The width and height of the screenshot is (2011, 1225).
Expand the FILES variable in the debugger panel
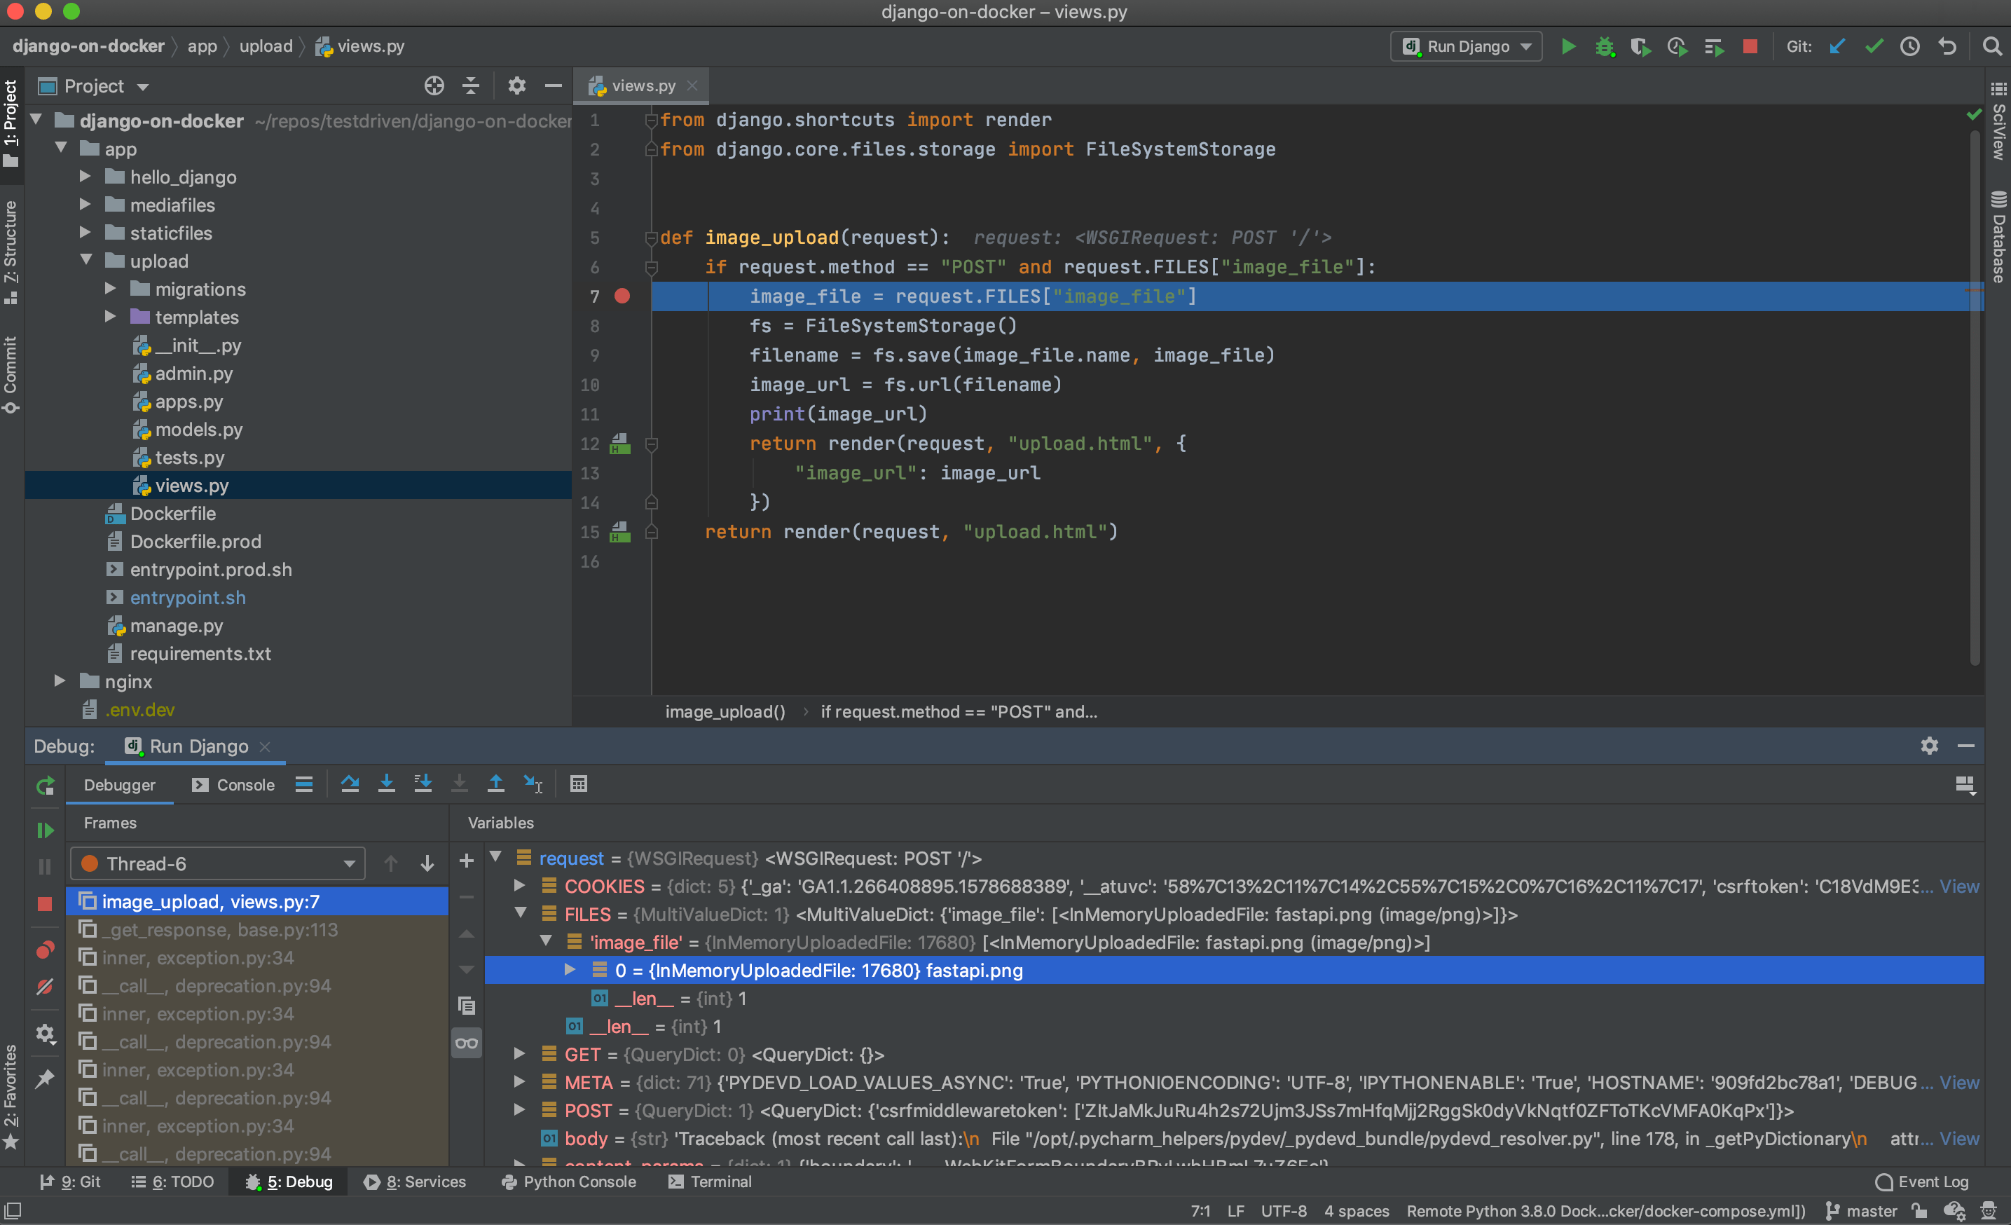coord(521,913)
